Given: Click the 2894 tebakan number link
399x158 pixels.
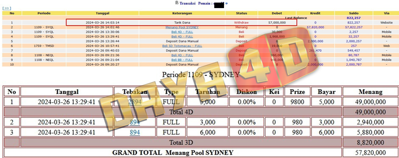Looking at the screenshot, I should click(x=135, y=102).
